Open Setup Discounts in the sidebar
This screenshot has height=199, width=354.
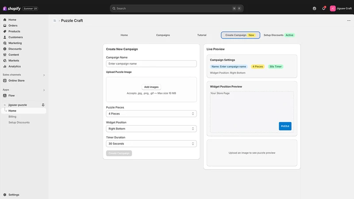[19, 122]
